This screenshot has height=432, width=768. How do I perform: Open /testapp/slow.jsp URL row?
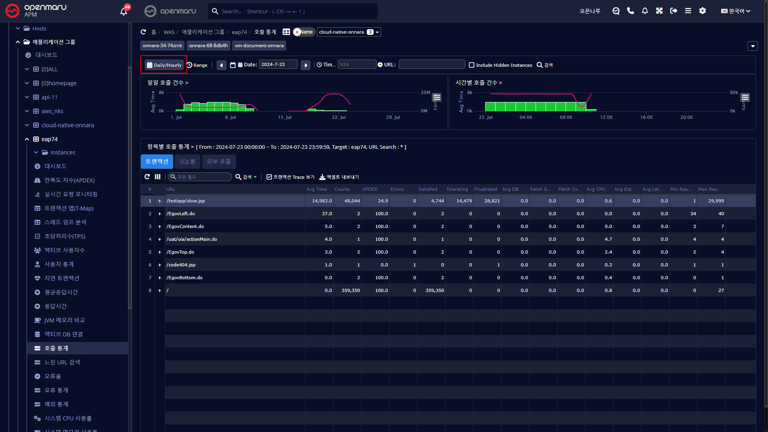(x=186, y=201)
